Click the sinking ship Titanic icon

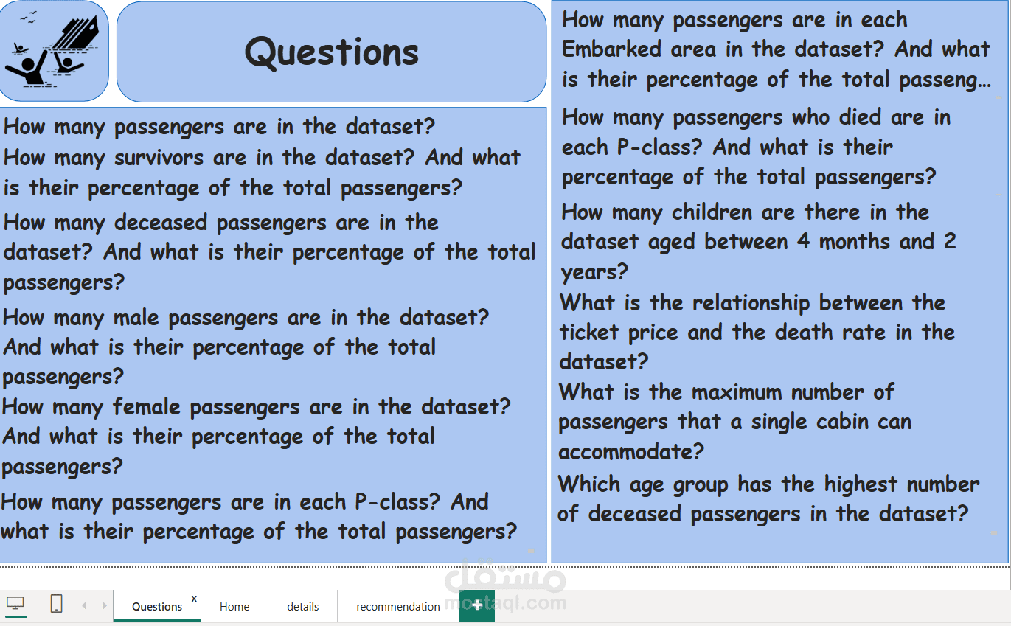(53, 51)
